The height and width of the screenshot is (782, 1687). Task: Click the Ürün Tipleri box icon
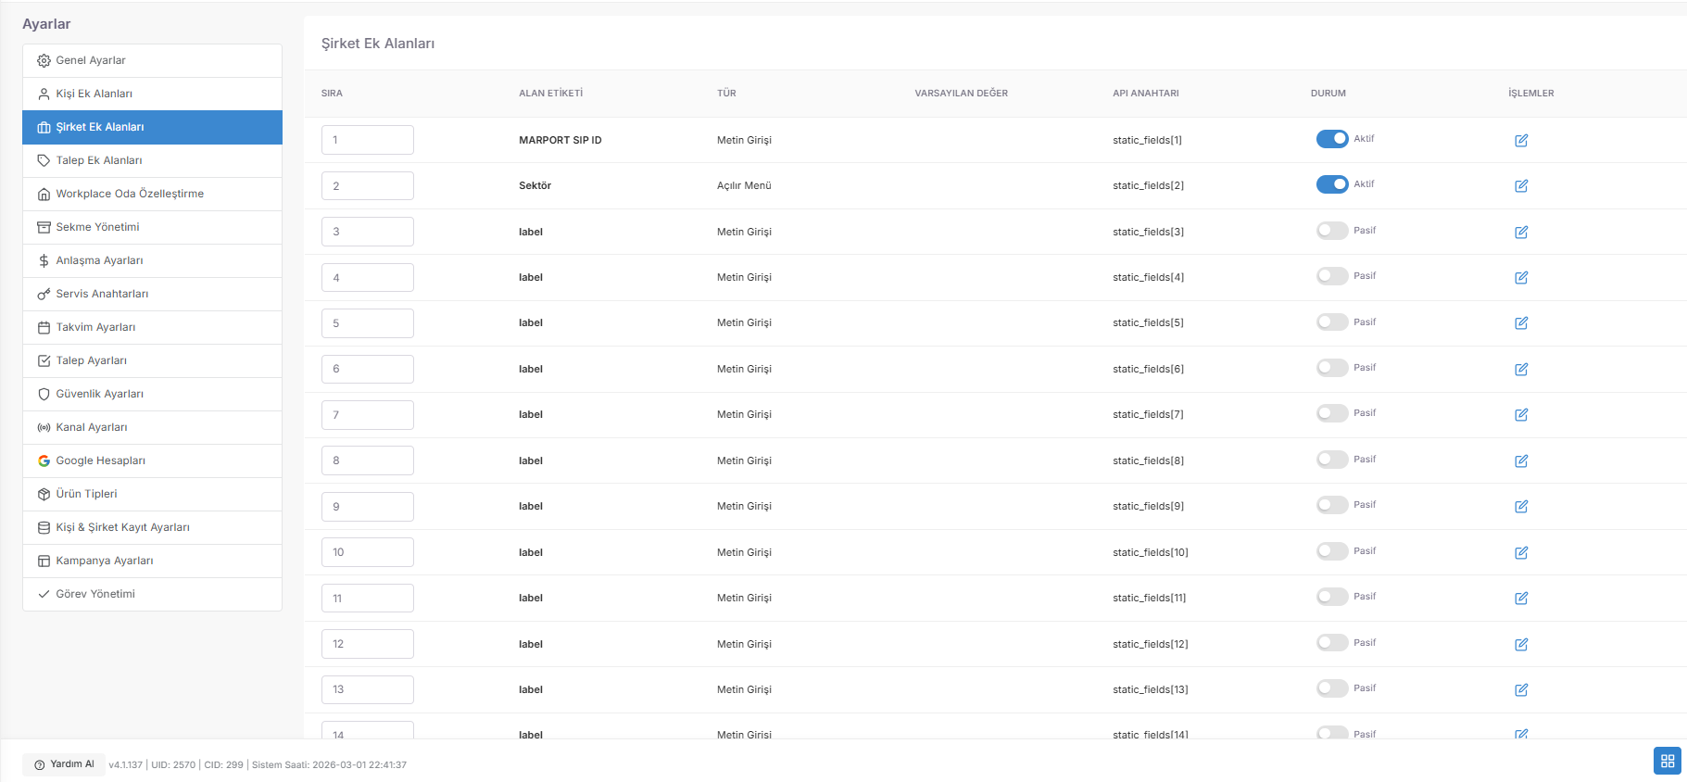point(44,494)
